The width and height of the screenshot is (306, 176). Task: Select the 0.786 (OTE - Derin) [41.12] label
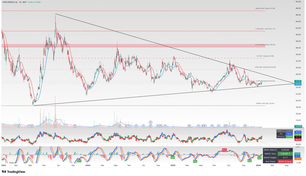[265, 29]
